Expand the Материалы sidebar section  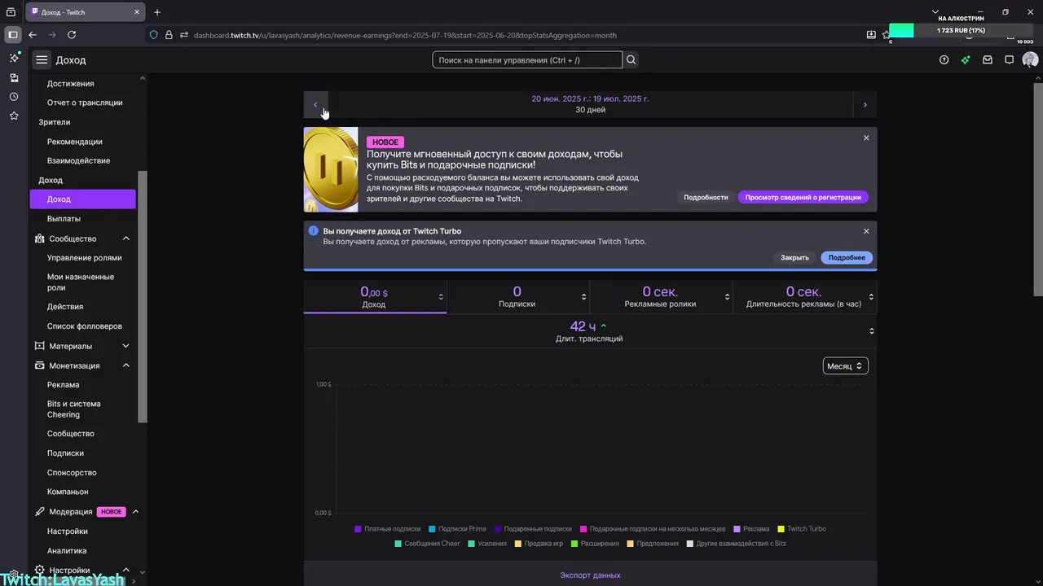click(126, 346)
